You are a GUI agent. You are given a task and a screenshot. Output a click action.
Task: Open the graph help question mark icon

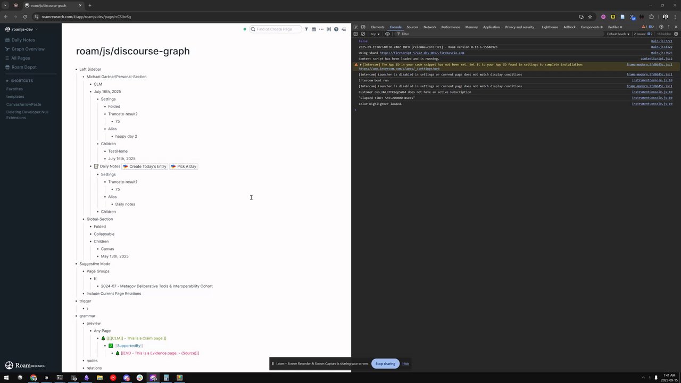(x=336, y=29)
